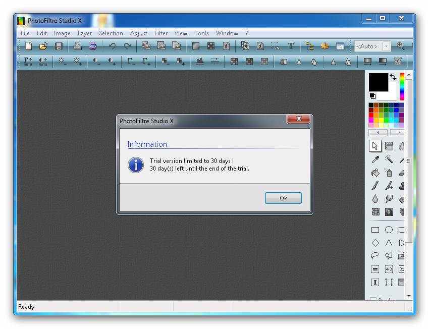430x329 pixels.
Task: Select the Fill paint bucket tool
Action: 375,173
